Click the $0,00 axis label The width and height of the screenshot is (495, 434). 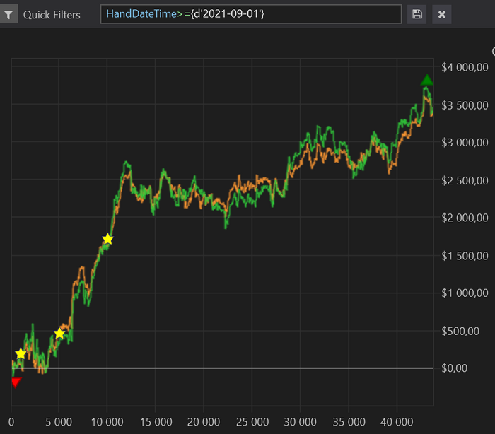coord(454,368)
